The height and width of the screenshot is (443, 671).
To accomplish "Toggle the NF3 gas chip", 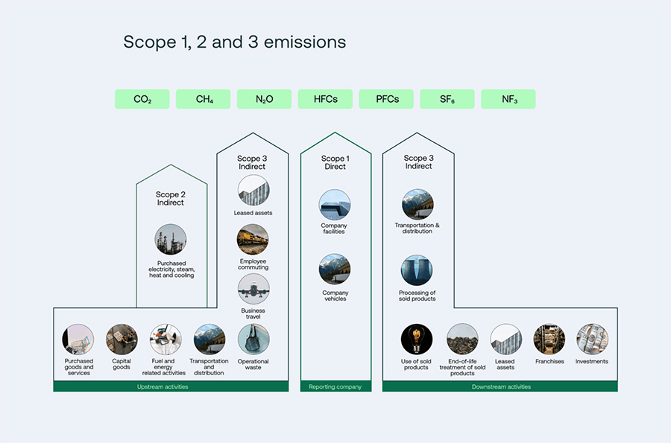I will (508, 98).
